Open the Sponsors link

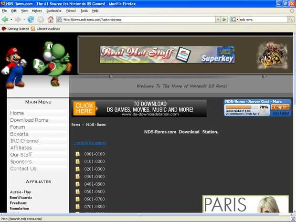tap(21, 162)
